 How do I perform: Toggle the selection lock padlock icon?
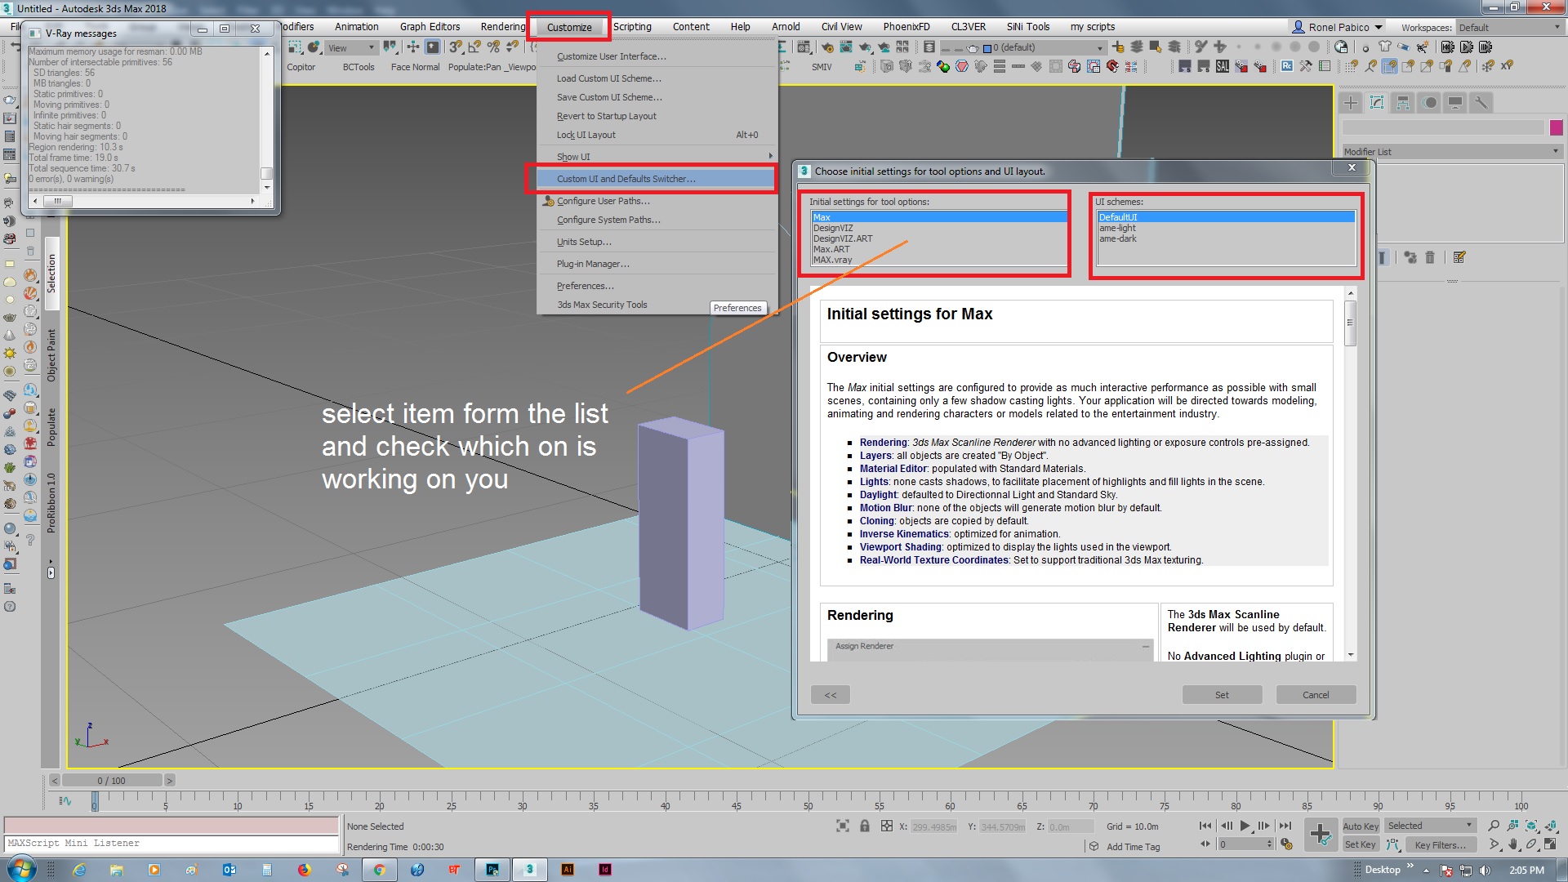(x=865, y=826)
